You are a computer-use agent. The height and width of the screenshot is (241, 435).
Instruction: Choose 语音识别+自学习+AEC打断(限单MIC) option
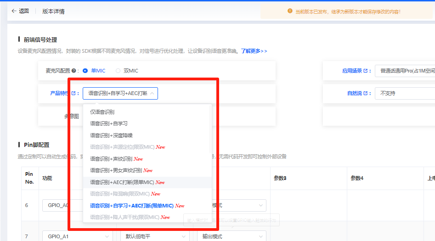[147, 206]
